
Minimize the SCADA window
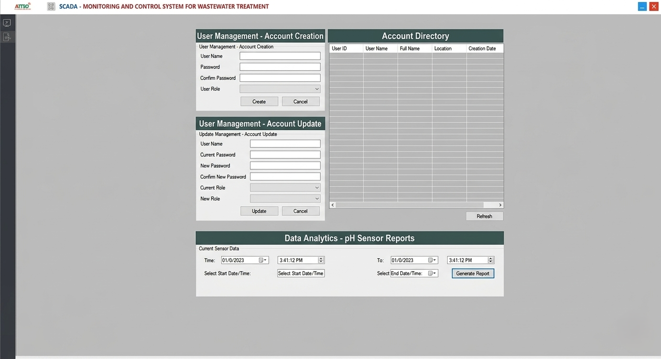pyautogui.click(x=642, y=6)
